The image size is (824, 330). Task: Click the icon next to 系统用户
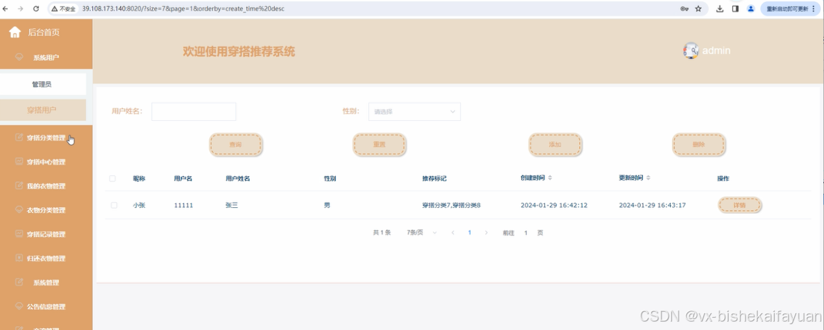19,57
